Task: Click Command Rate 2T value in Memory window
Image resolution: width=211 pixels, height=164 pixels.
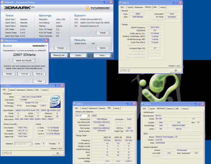Action: (x=155, y=48)
